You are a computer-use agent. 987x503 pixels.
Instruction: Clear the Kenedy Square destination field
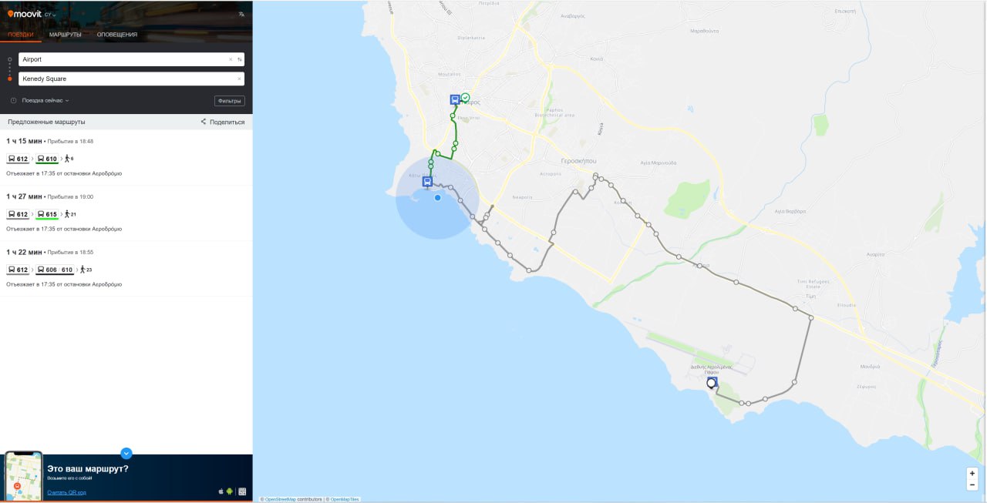(x=239, y=79)
